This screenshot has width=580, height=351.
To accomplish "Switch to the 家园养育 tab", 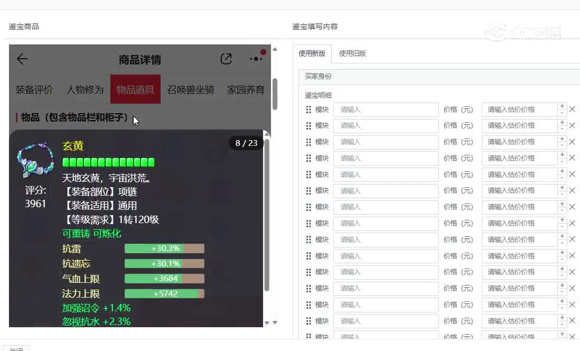I will pos(246,90).
